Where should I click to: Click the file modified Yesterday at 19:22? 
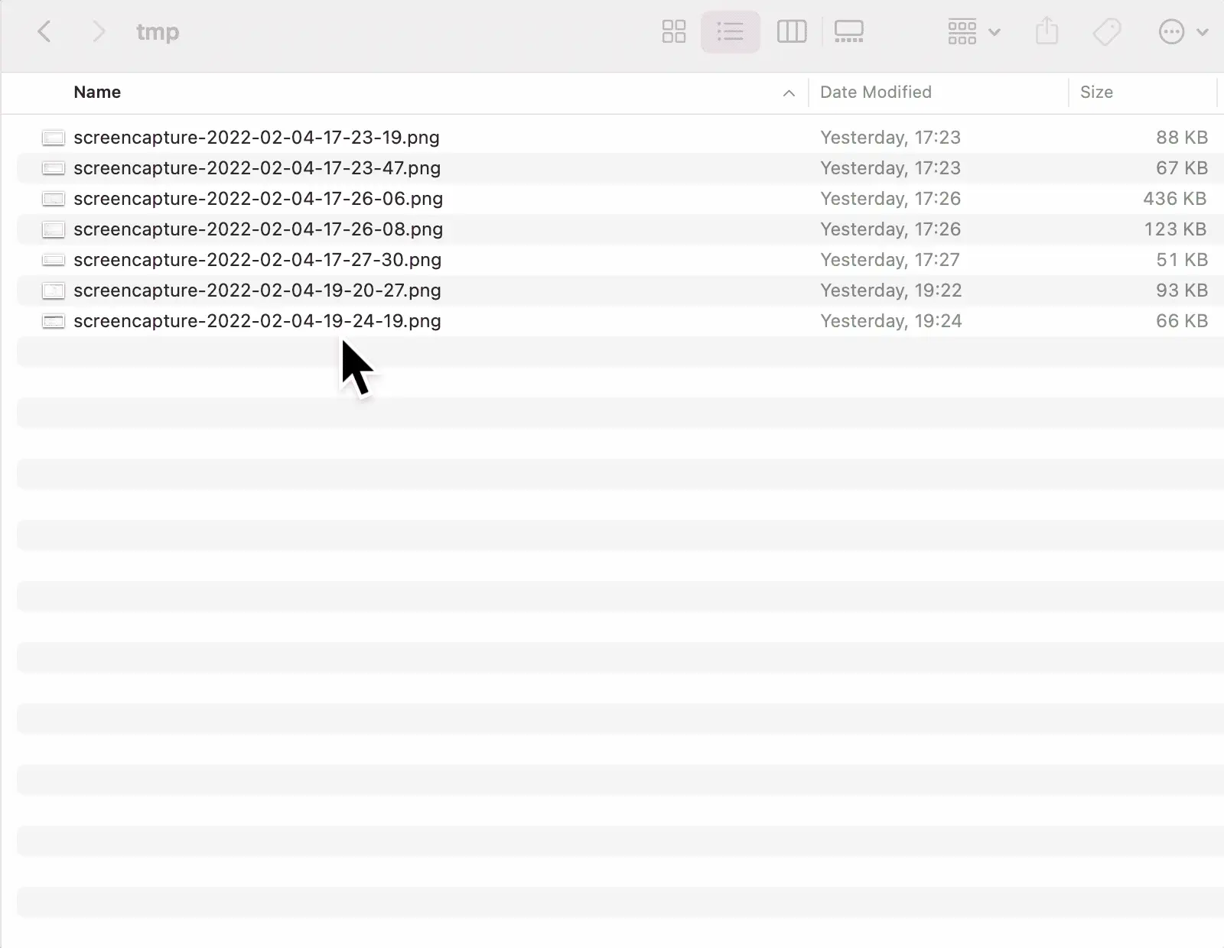point(257,291)
